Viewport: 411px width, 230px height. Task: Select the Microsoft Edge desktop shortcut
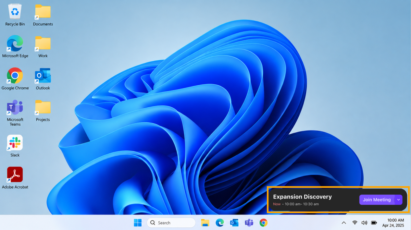pos(15,47)
